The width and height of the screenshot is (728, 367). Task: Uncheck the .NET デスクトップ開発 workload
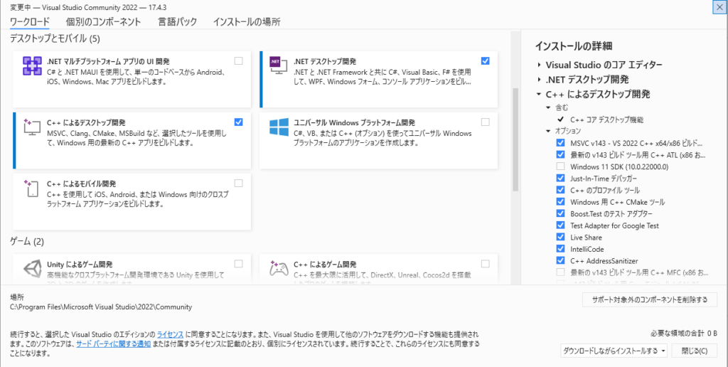(485, 61)
